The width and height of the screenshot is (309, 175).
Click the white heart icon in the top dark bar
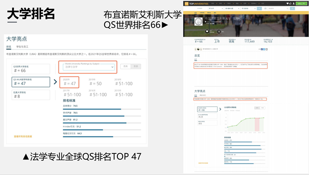[287, 3]
